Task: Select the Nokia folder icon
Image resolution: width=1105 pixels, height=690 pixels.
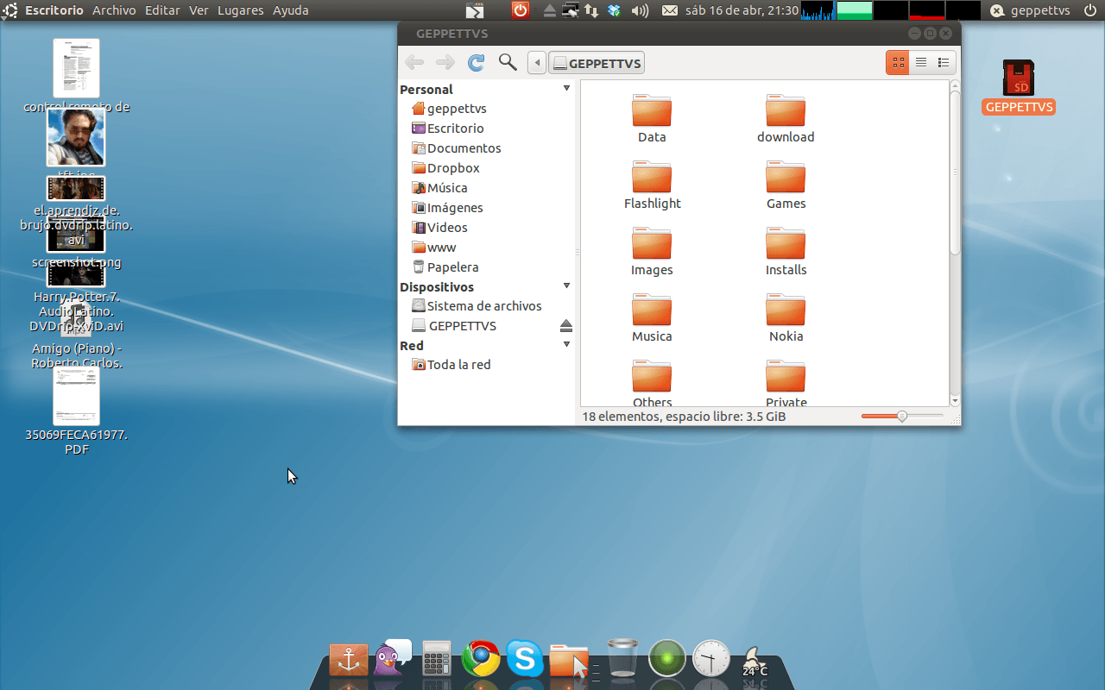Action: pos(786,310)
